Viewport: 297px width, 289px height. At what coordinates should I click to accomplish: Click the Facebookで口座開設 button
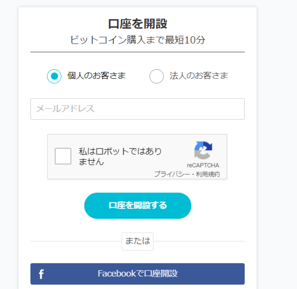click(138, 274)
